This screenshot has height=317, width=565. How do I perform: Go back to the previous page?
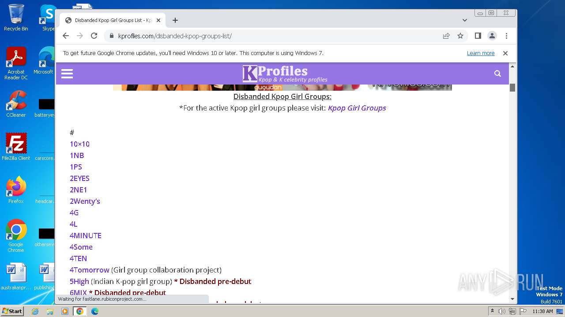click(66, 36)
